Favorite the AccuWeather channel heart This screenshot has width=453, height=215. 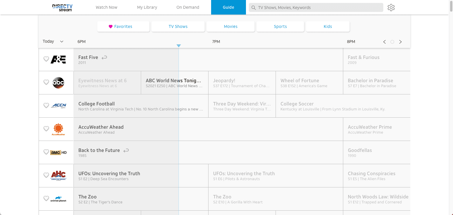[x=46, y=129]
